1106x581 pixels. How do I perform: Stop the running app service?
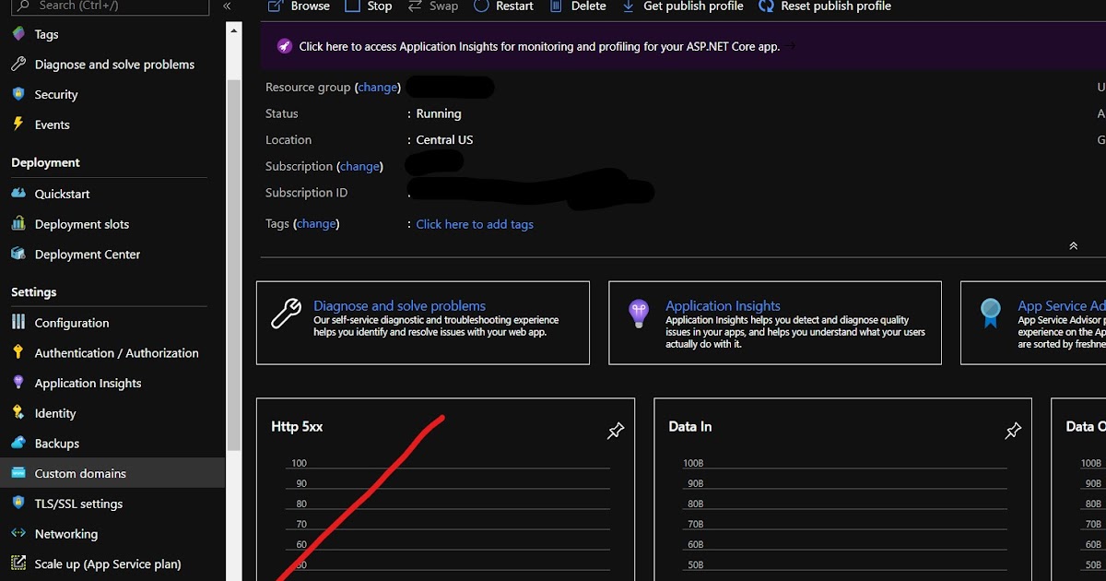tap(368, 6)
